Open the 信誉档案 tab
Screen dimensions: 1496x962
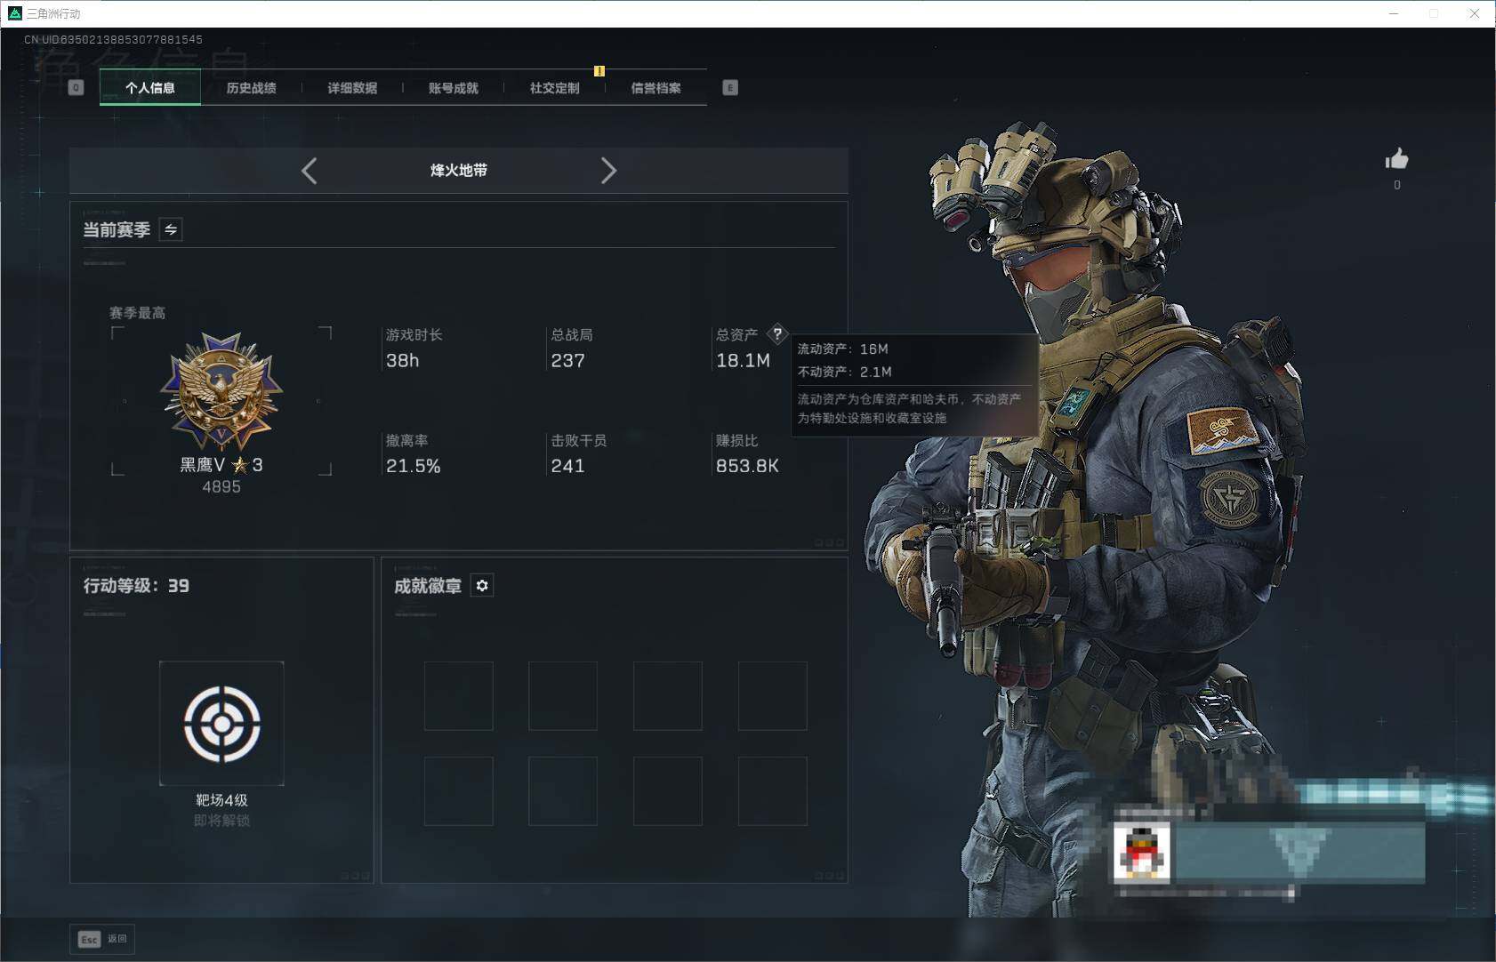656,88
